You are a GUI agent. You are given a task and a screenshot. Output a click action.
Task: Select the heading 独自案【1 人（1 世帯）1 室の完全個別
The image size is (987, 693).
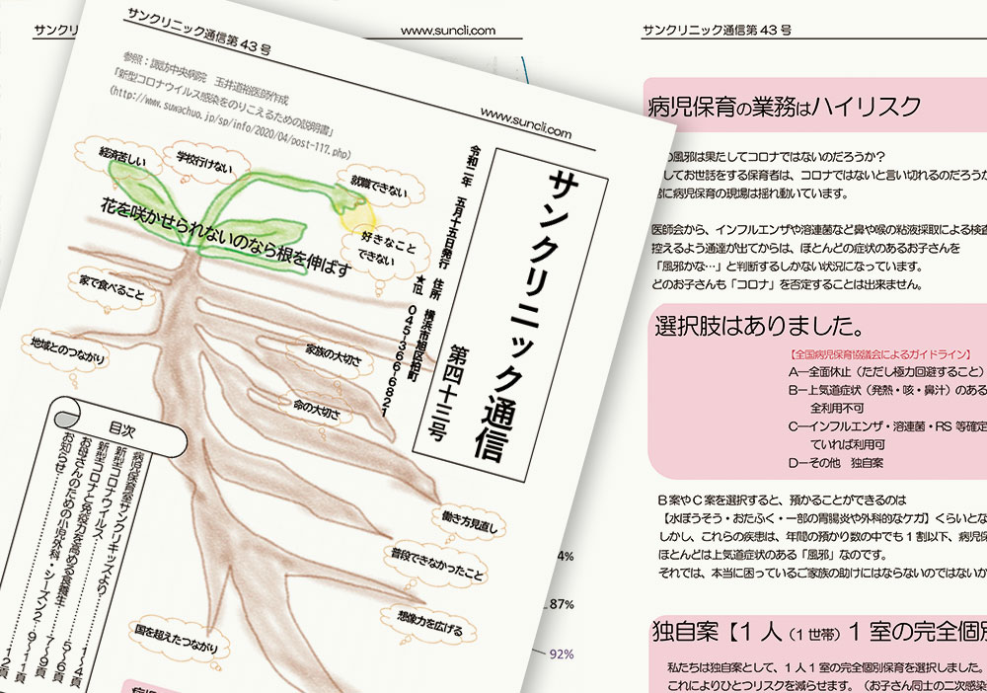[819, 633]
